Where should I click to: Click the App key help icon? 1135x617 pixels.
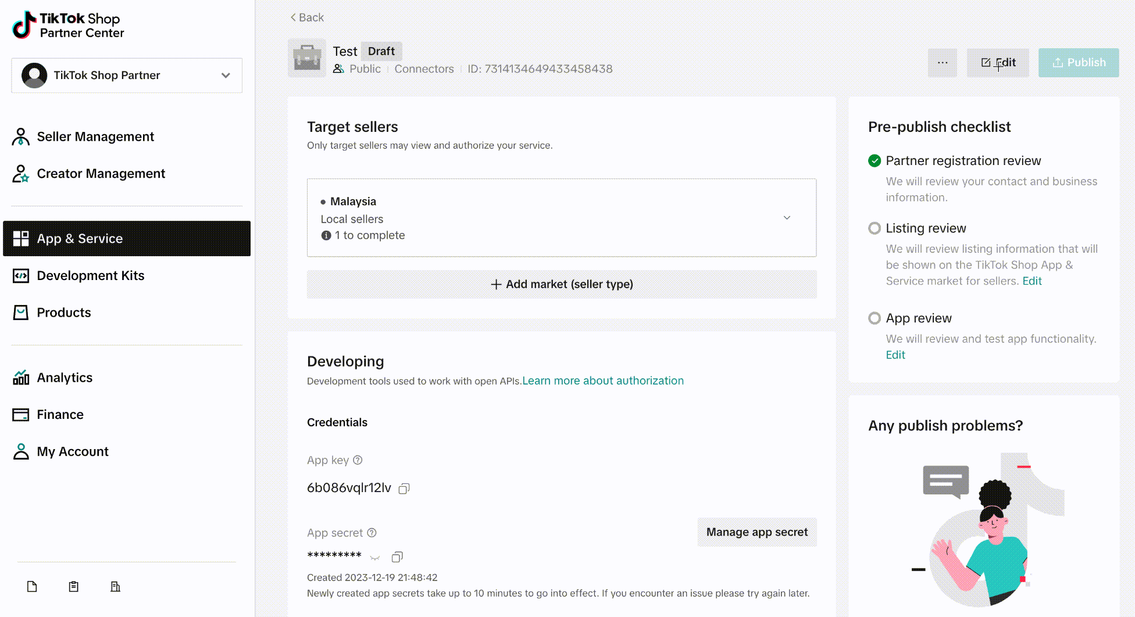point(358,460)
